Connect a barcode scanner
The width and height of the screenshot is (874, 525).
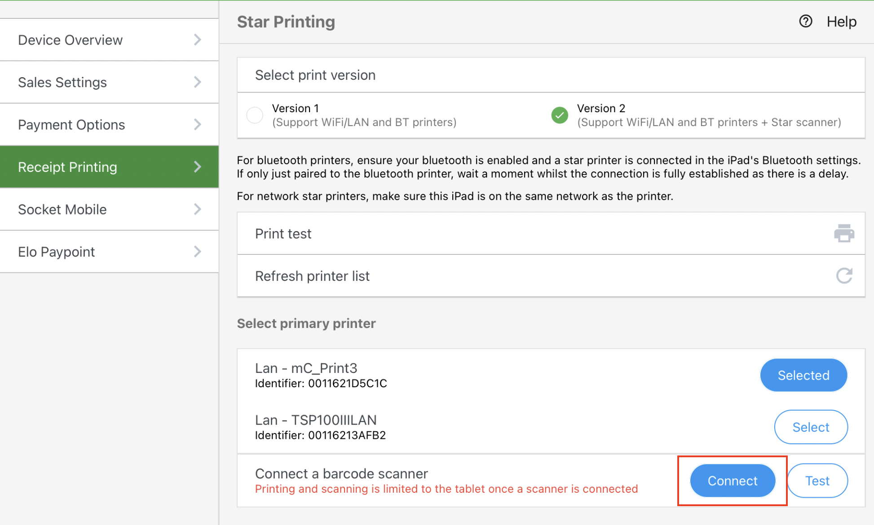coord(732,481)
